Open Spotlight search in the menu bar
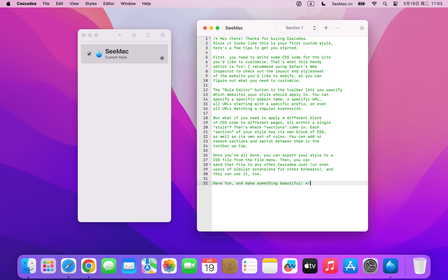448x280 pixels. [385, 4]
